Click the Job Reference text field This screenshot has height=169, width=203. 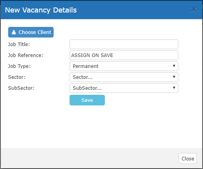(x=124, y=55)
